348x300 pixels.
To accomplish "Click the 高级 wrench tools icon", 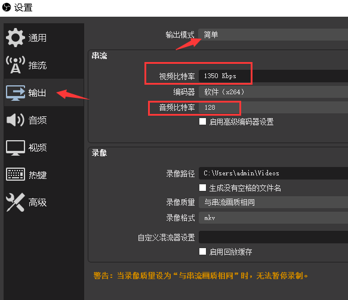I will pyautogui.click(x=16, y=202).
